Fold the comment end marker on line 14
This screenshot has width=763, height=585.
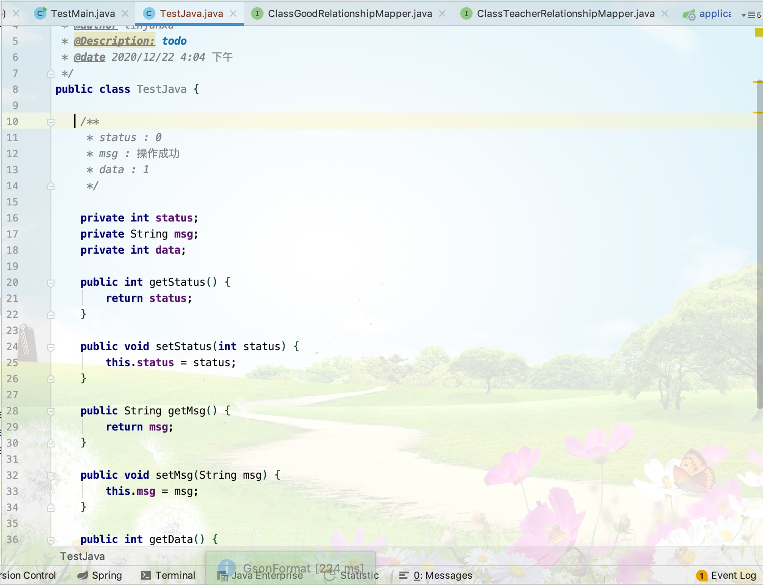[x=51, y=186]
